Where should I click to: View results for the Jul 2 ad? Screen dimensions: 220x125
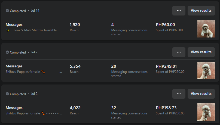tap(201, 94)
